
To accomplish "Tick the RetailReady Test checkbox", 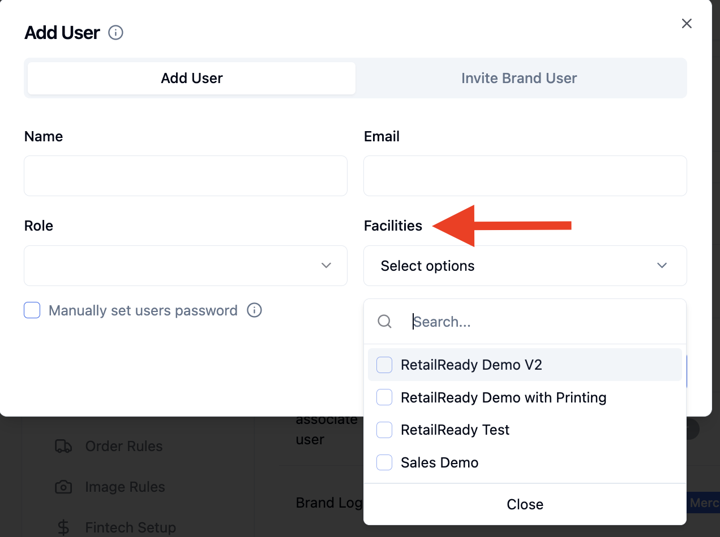I will click(384, 430).
